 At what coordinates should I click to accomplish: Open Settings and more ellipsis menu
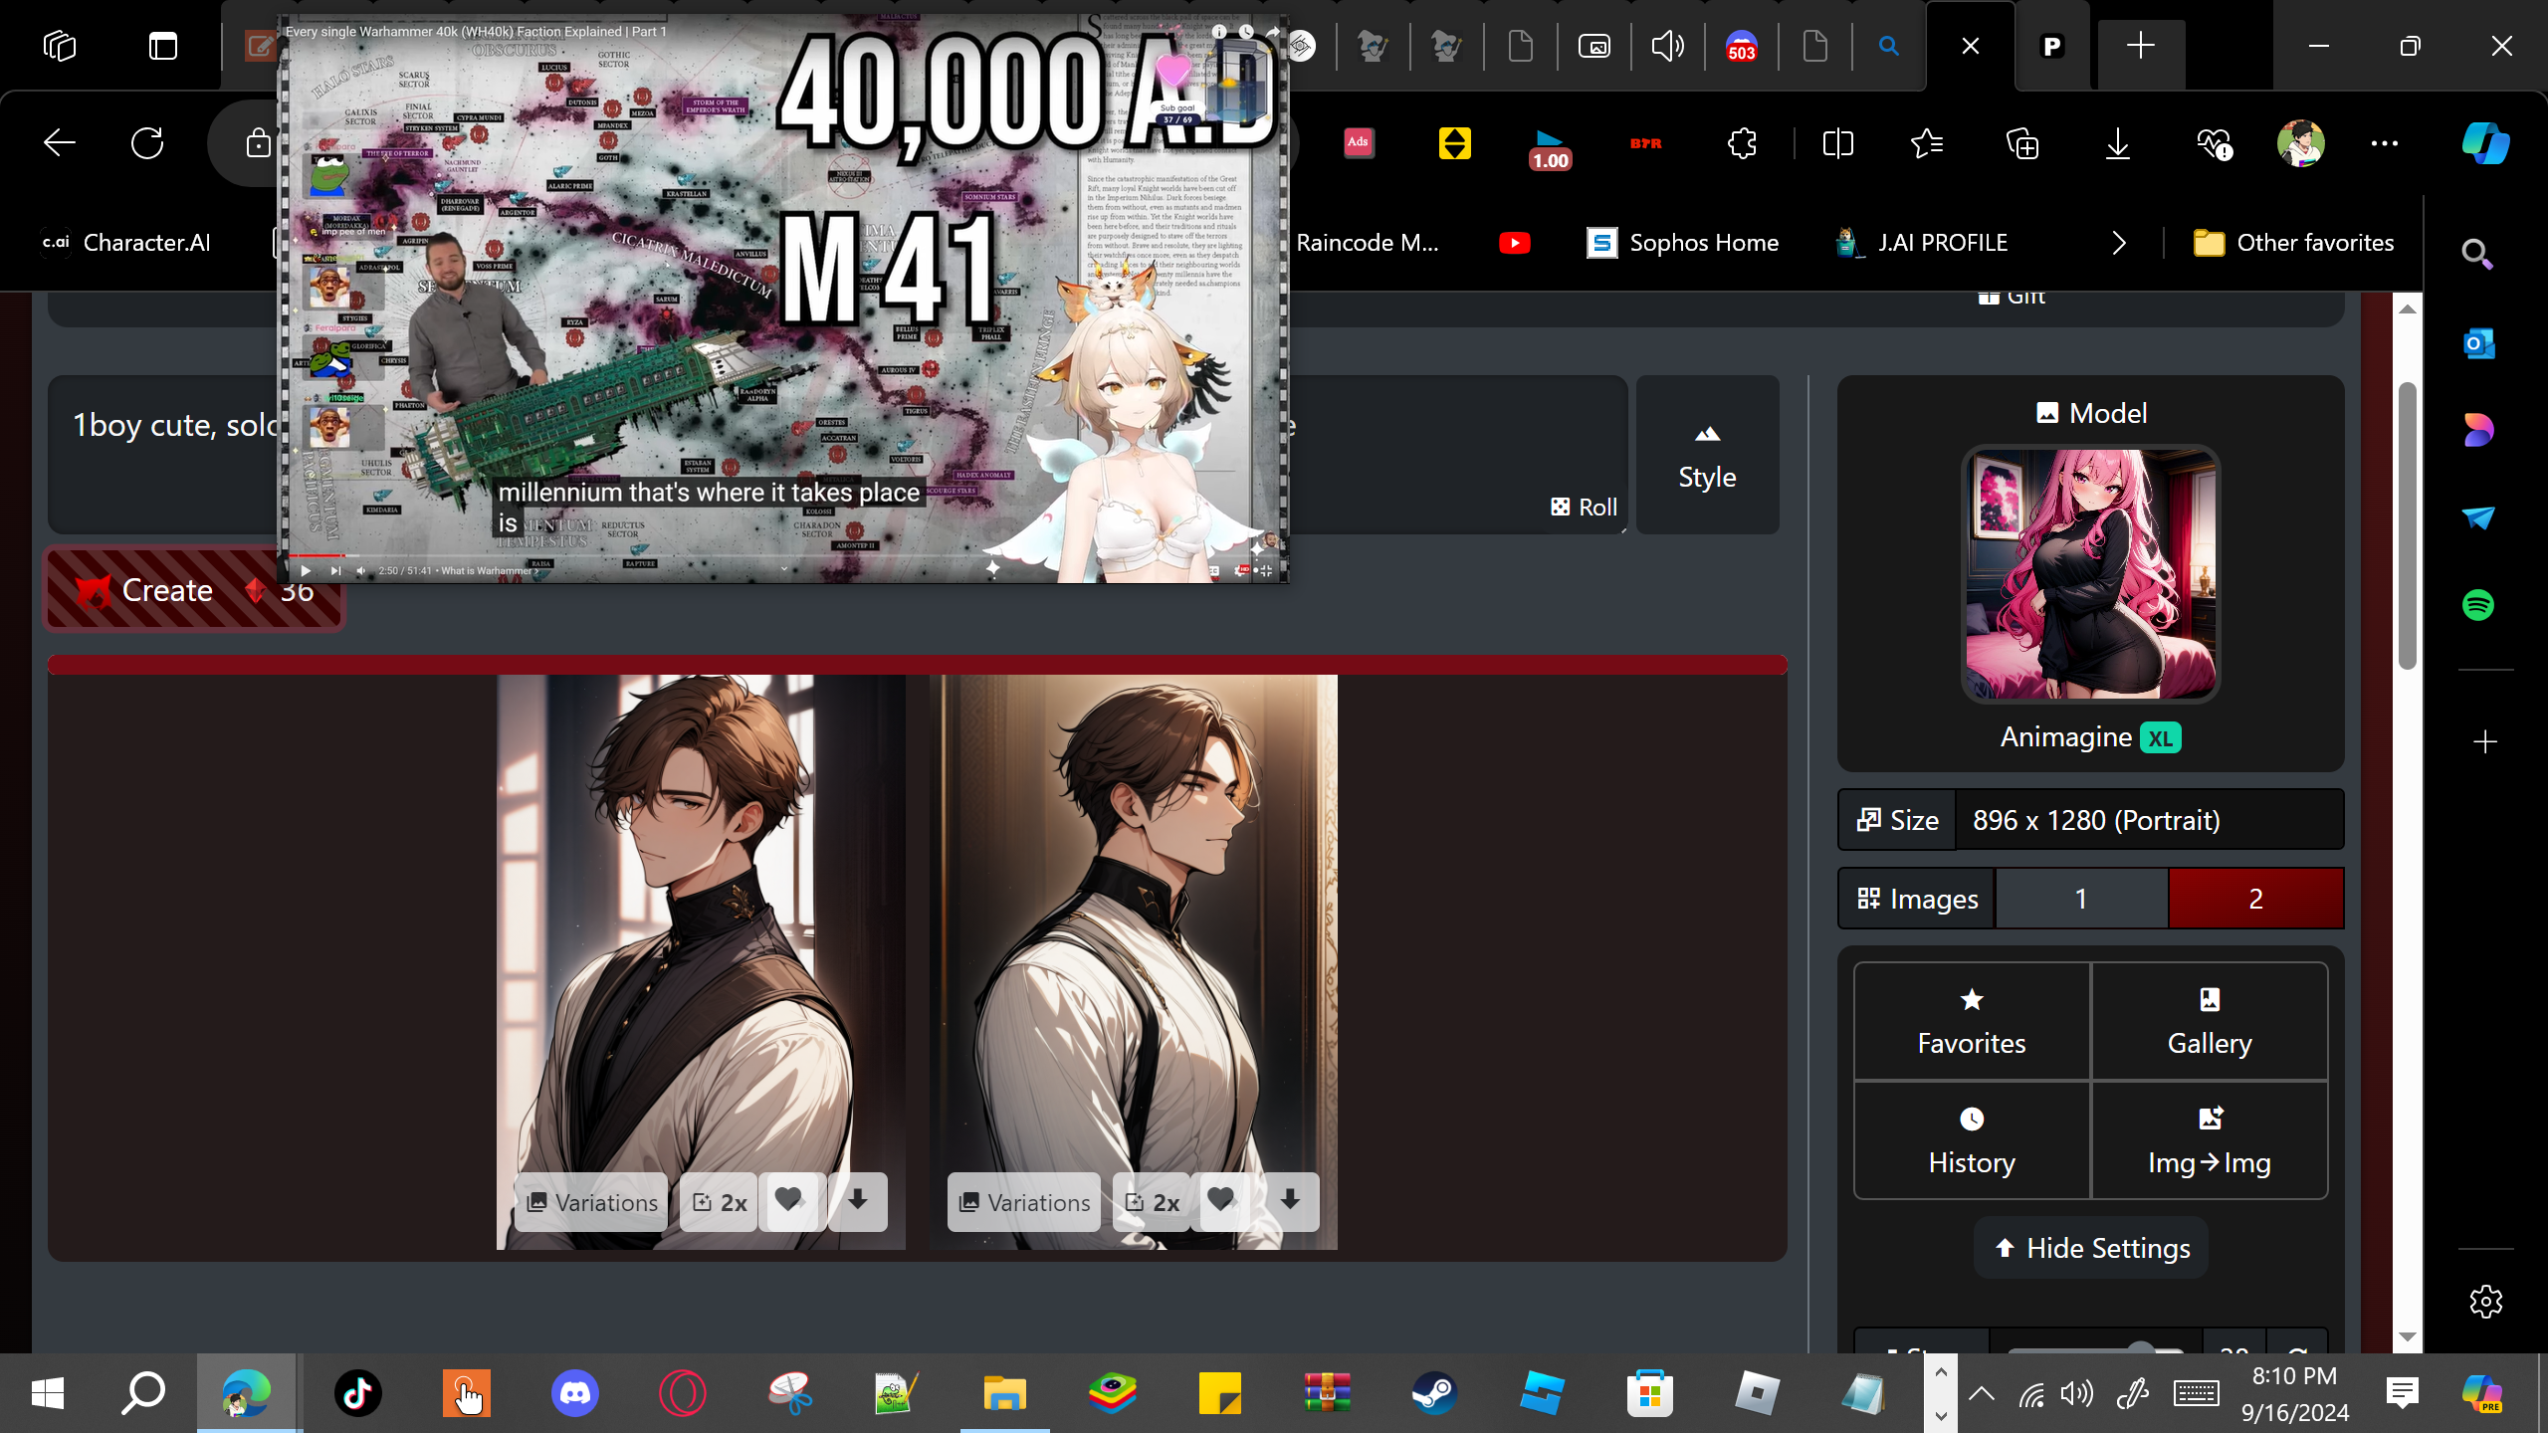pos(2385,143)
